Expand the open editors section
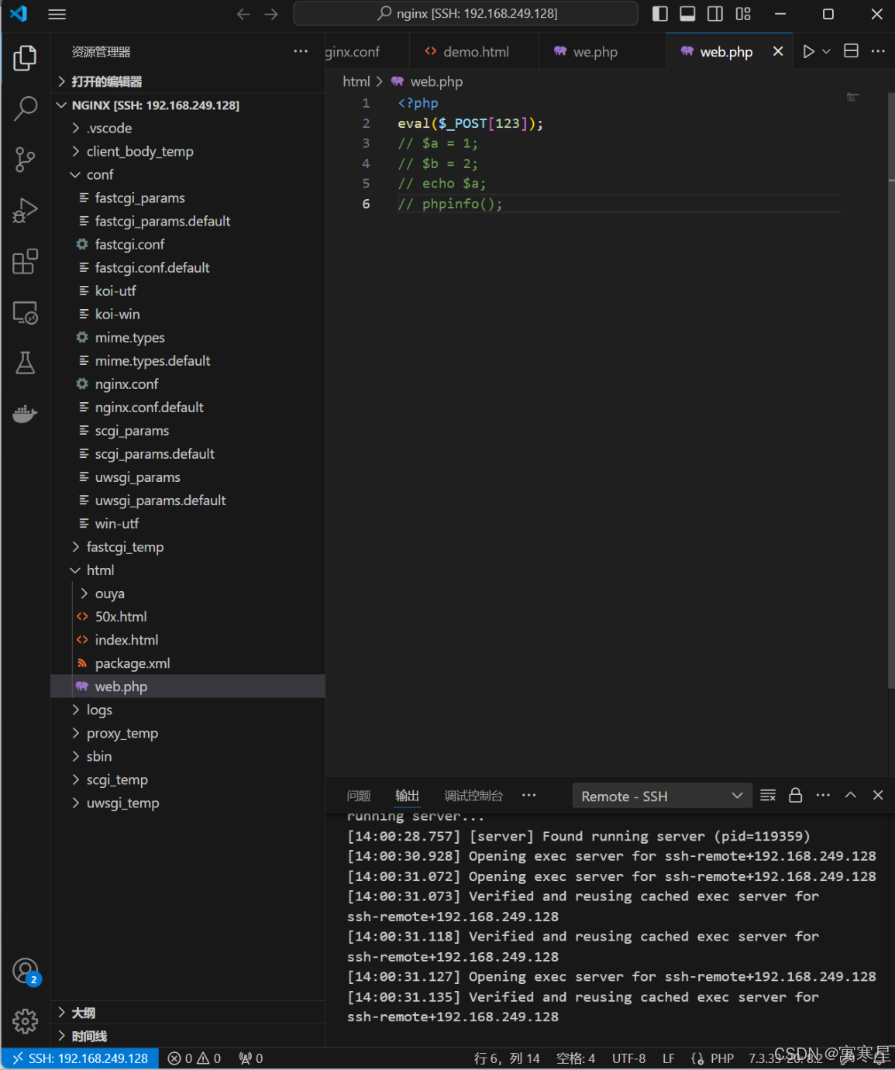895x1070 pixels. (188, 81)
